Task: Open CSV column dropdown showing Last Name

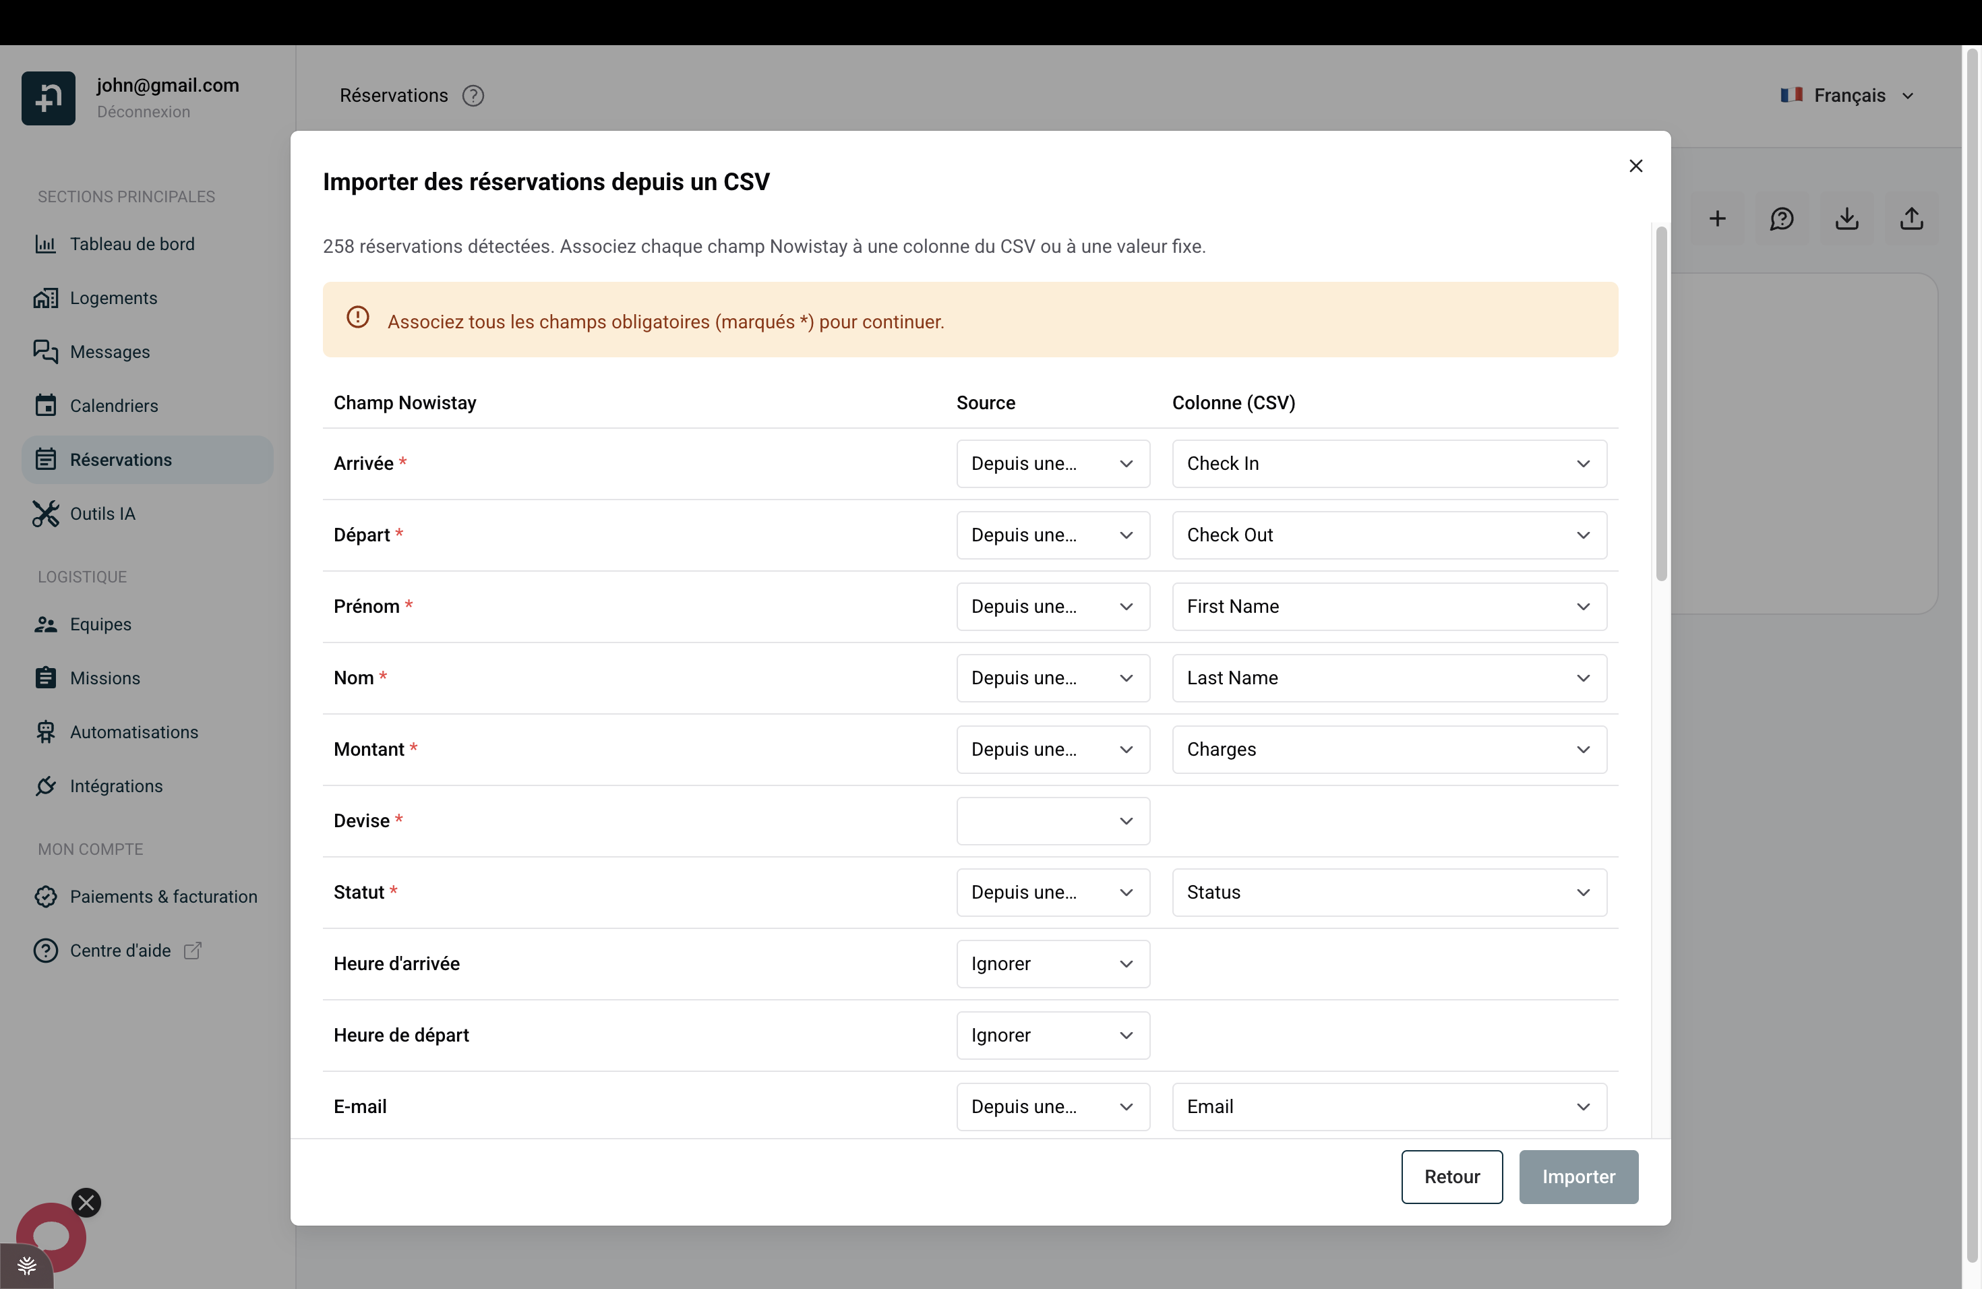Action: click(1389, 679)
